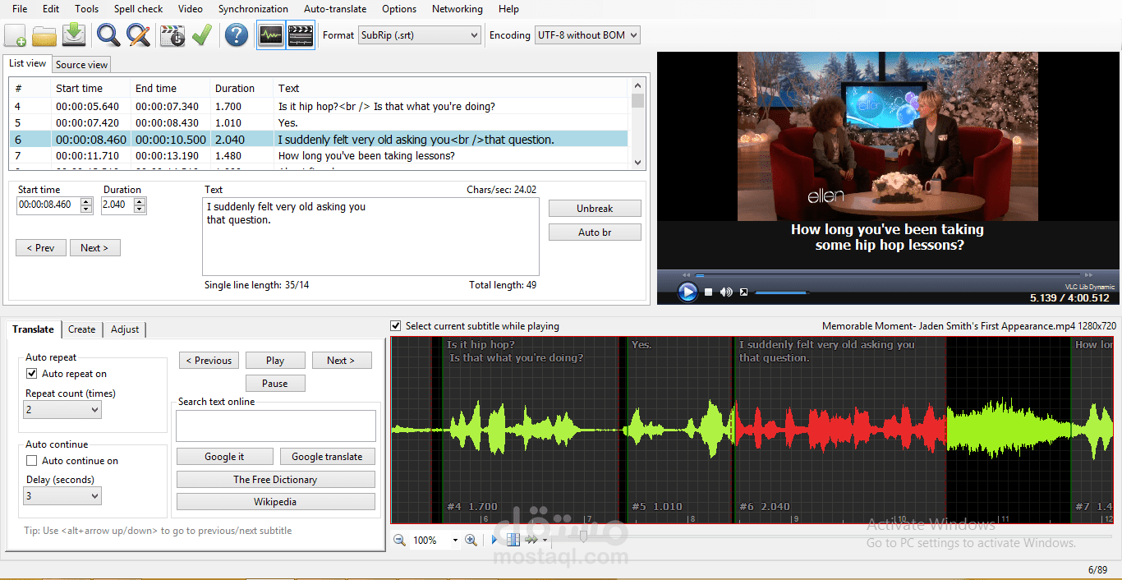Open subtitle file with folder icon
Image resolution: width=1122 pixels, height=580 pixels.
44,35
